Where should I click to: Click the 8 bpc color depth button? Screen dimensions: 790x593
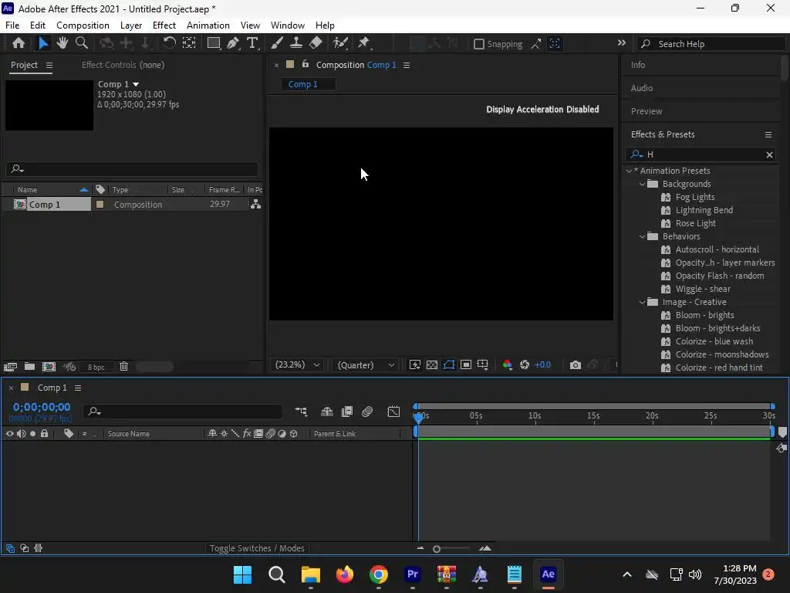tap(96, 367)
